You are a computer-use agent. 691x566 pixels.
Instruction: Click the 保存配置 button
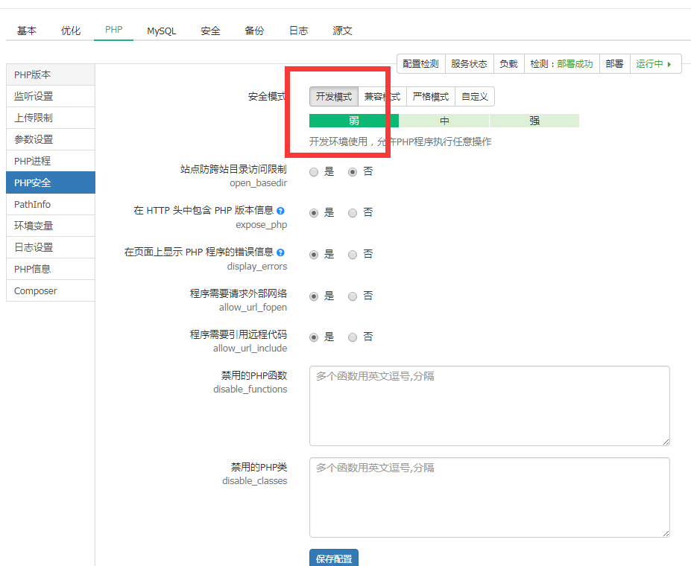click(x=334, y=558)
